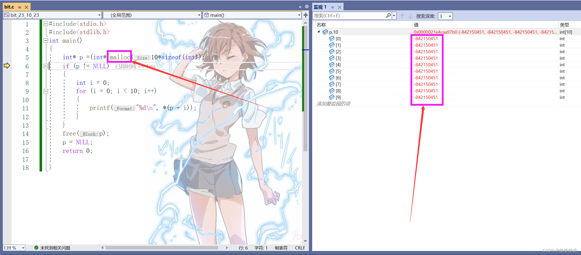Click the watch search input field
The width and height of the screenshot is (581, 255).
click(x=349, y=16)
